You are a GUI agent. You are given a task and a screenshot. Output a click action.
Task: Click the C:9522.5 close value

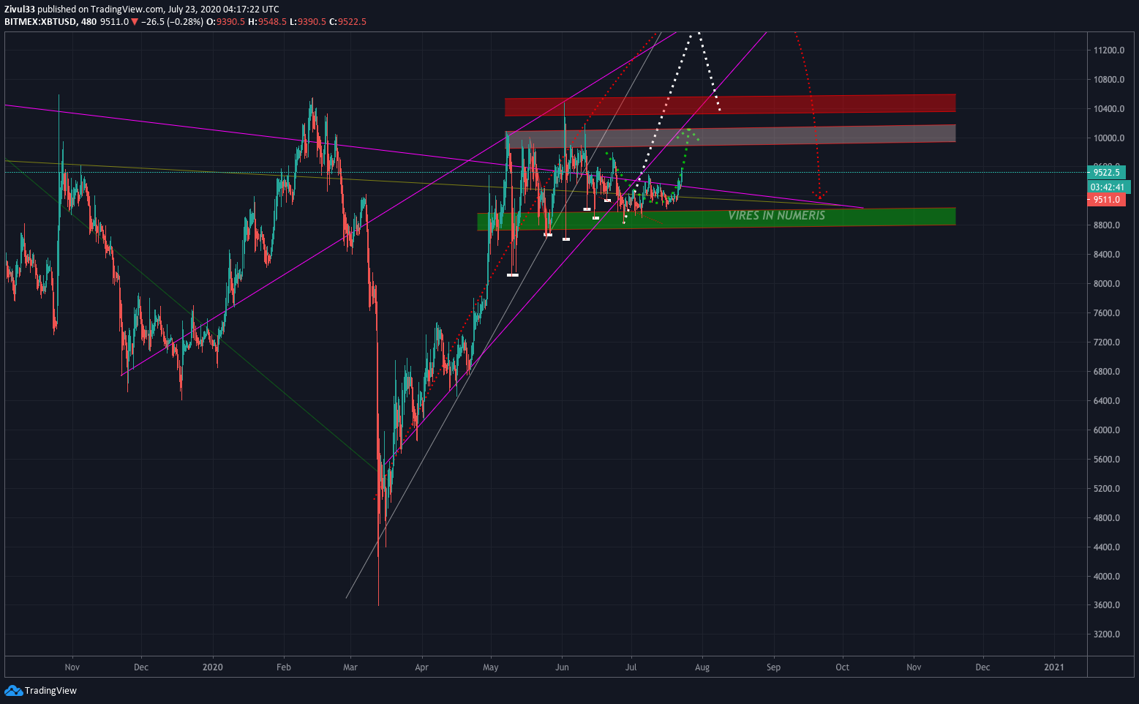[x=347, y=22]
